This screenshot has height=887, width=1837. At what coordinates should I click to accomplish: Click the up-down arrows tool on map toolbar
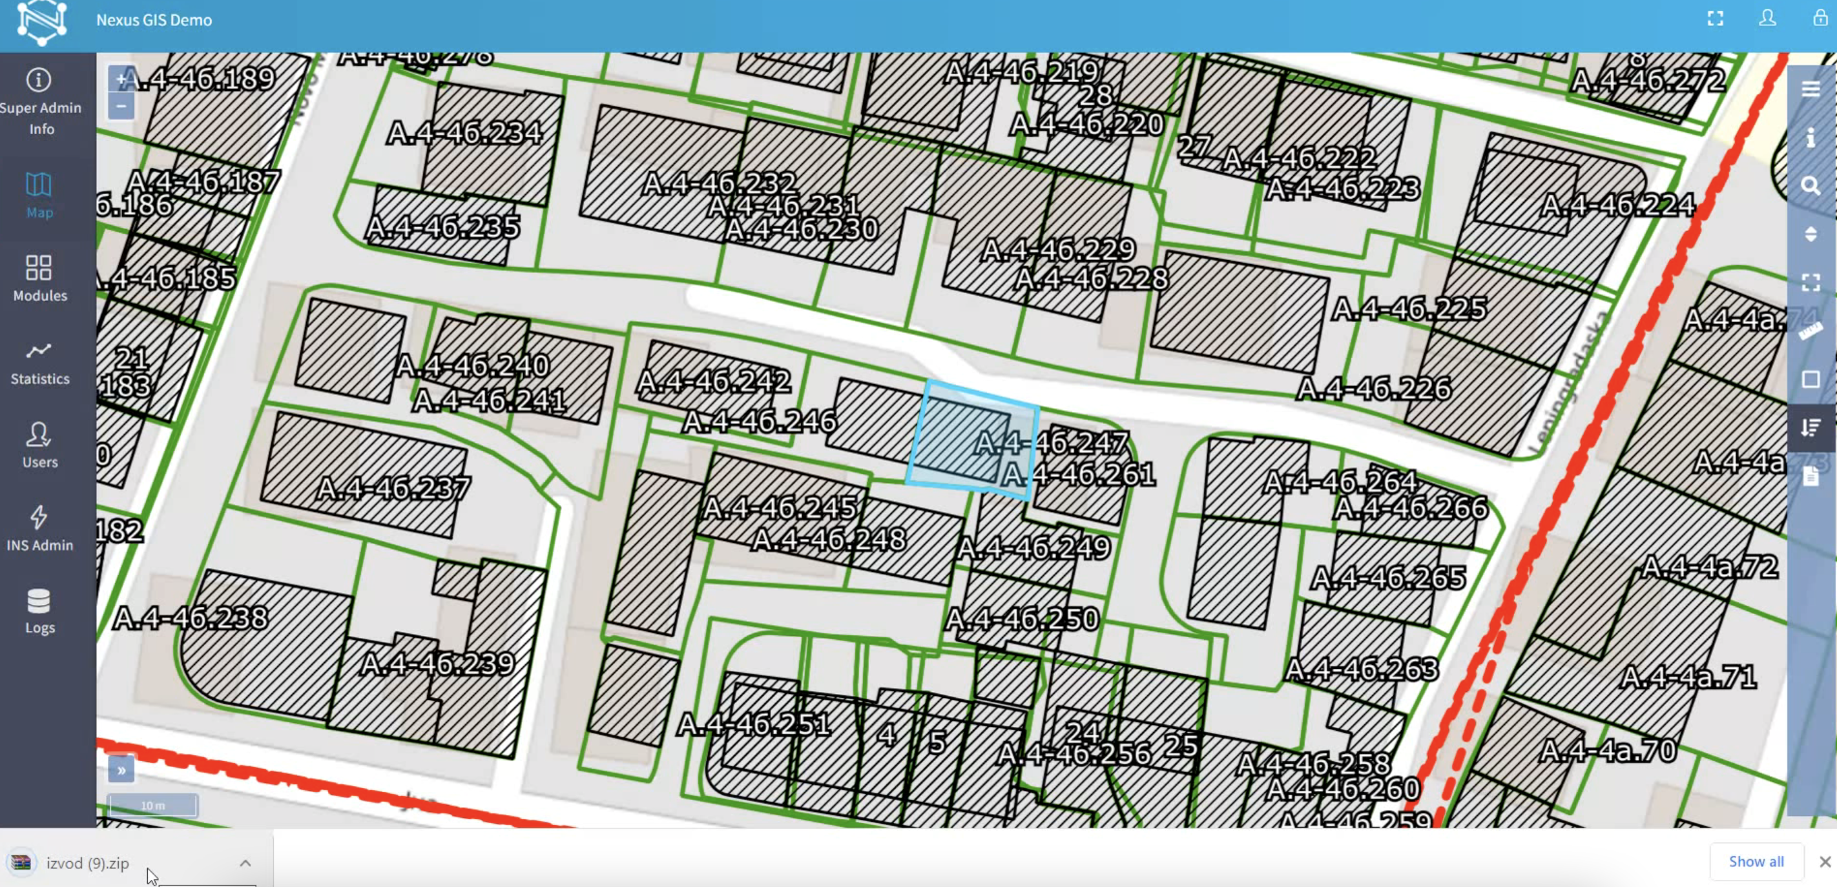[1811, 234]
